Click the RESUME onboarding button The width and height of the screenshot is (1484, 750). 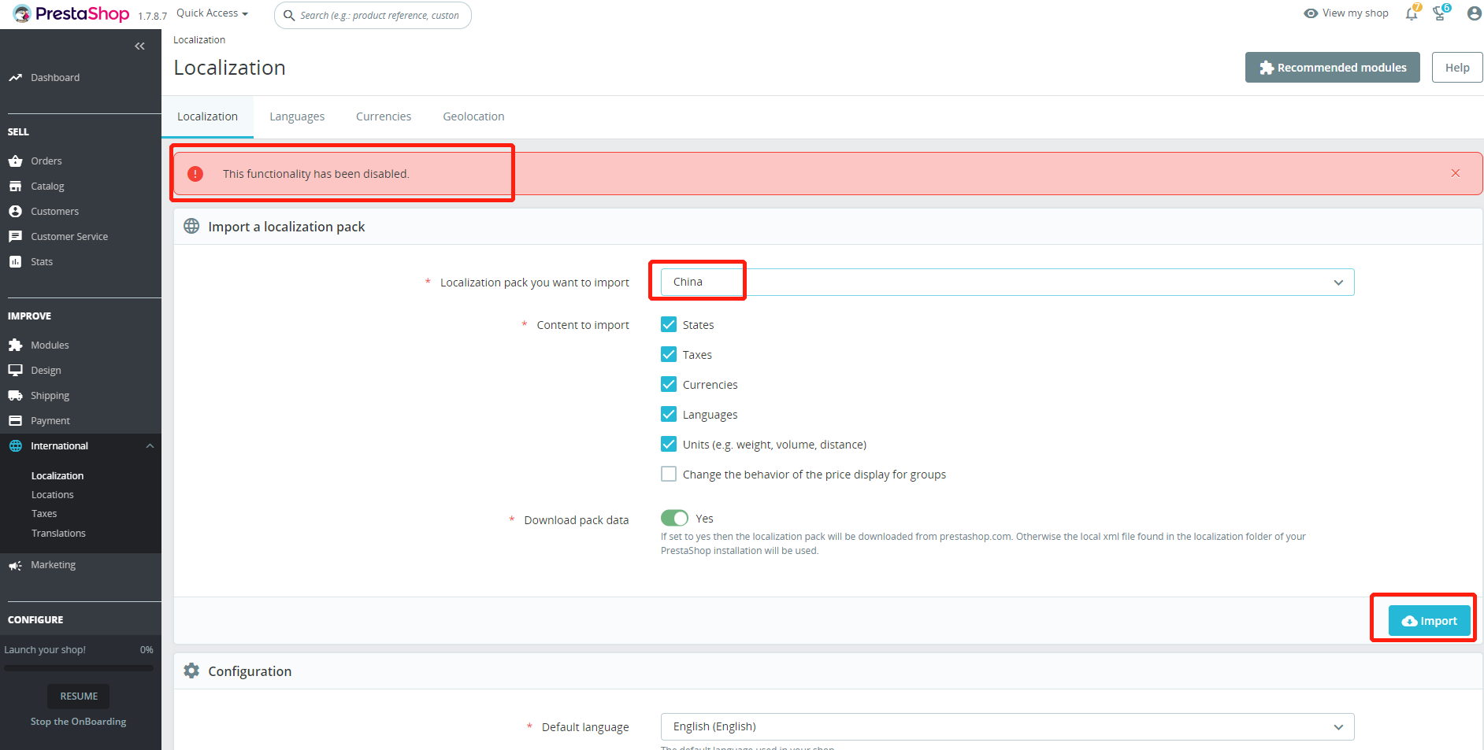(79, 696)
